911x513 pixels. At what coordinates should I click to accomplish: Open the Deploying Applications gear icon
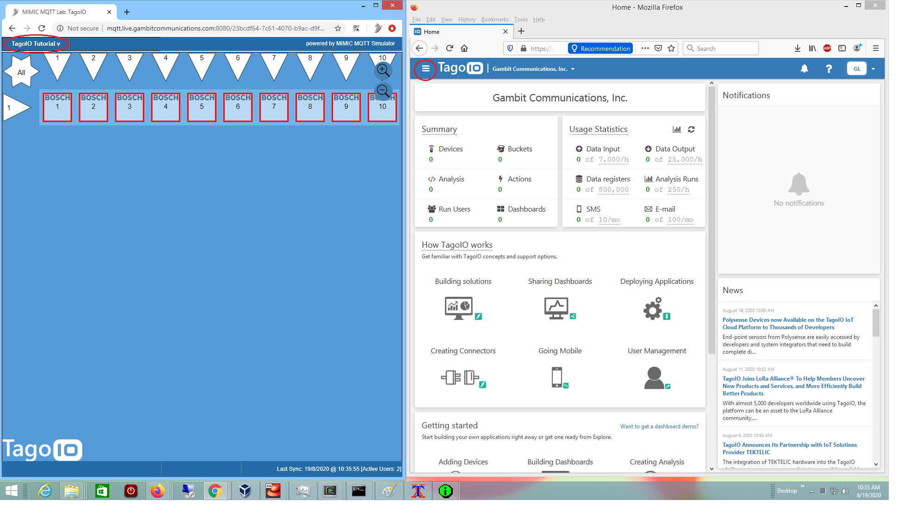pos(656,308)
